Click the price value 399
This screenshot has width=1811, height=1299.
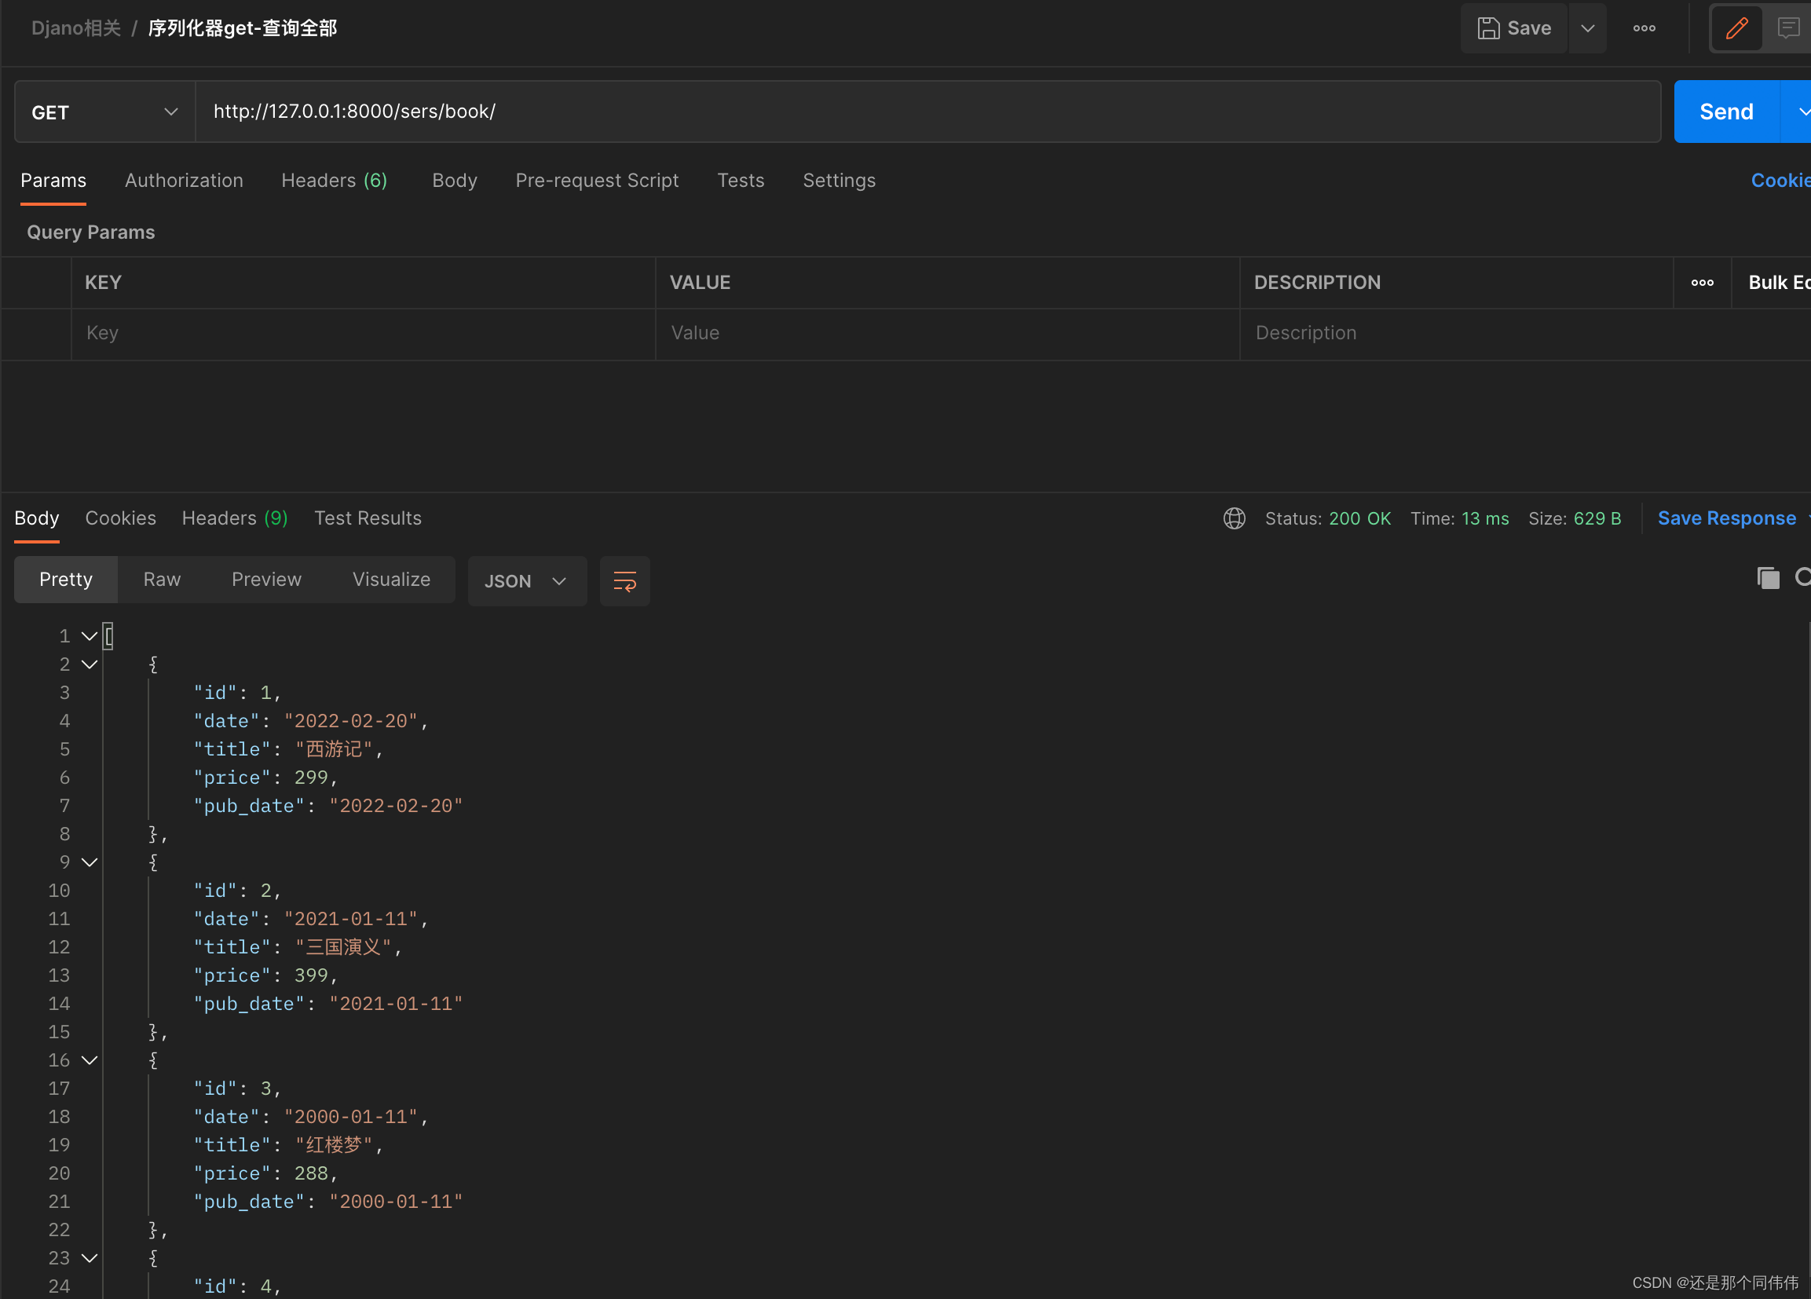point(311,975)
